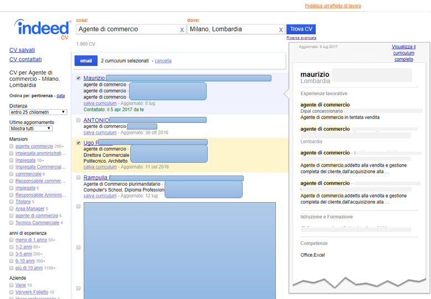This screenshot has width=431, height=299.
Task: Filter by 'Impiegata Commercial...' link
Action: point(40,167)
